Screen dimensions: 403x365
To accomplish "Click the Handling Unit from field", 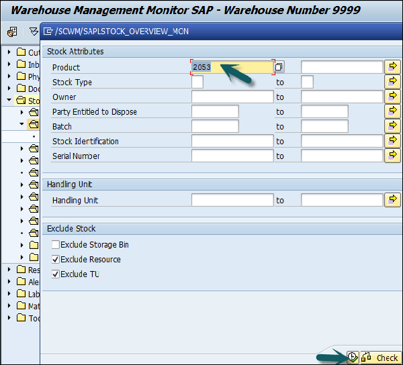I will click(232, 200).
